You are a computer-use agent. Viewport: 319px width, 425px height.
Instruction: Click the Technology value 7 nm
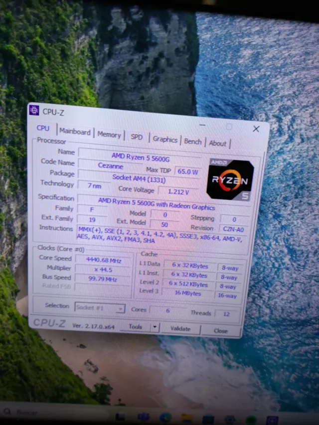tap(94, 186)
